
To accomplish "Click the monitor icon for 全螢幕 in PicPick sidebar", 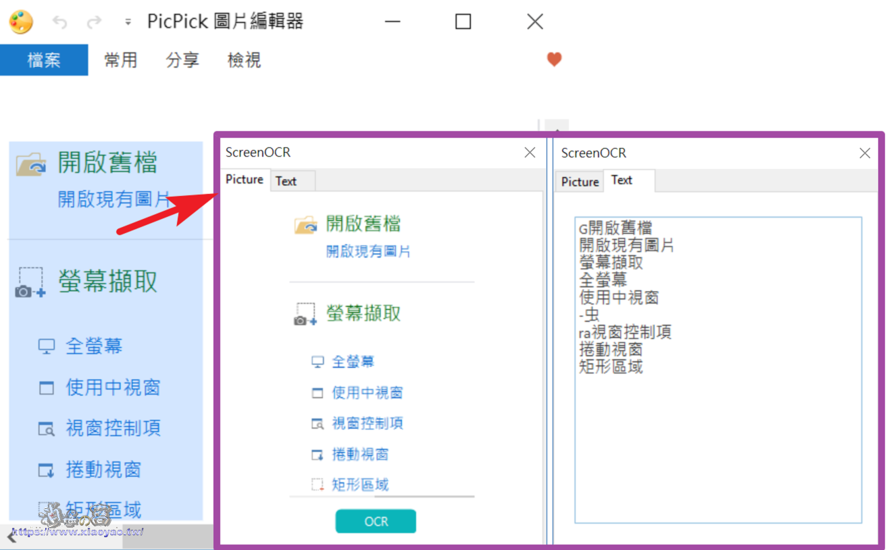I will [x=46, y=347].
